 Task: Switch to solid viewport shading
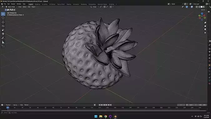(x=202, y=7)
